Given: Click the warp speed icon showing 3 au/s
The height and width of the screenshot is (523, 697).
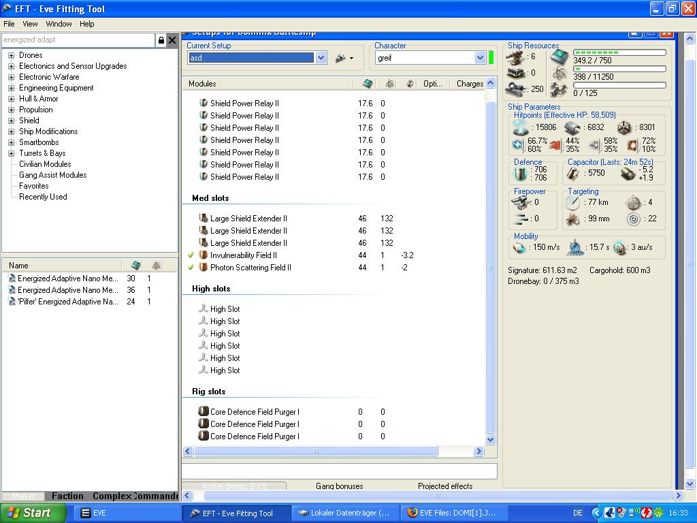Looking at the screenshot, I should coord(619,248).
